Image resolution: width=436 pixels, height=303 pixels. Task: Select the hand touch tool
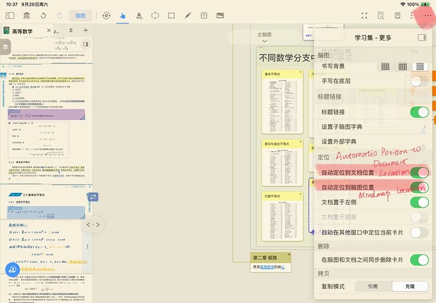[123, 16]
